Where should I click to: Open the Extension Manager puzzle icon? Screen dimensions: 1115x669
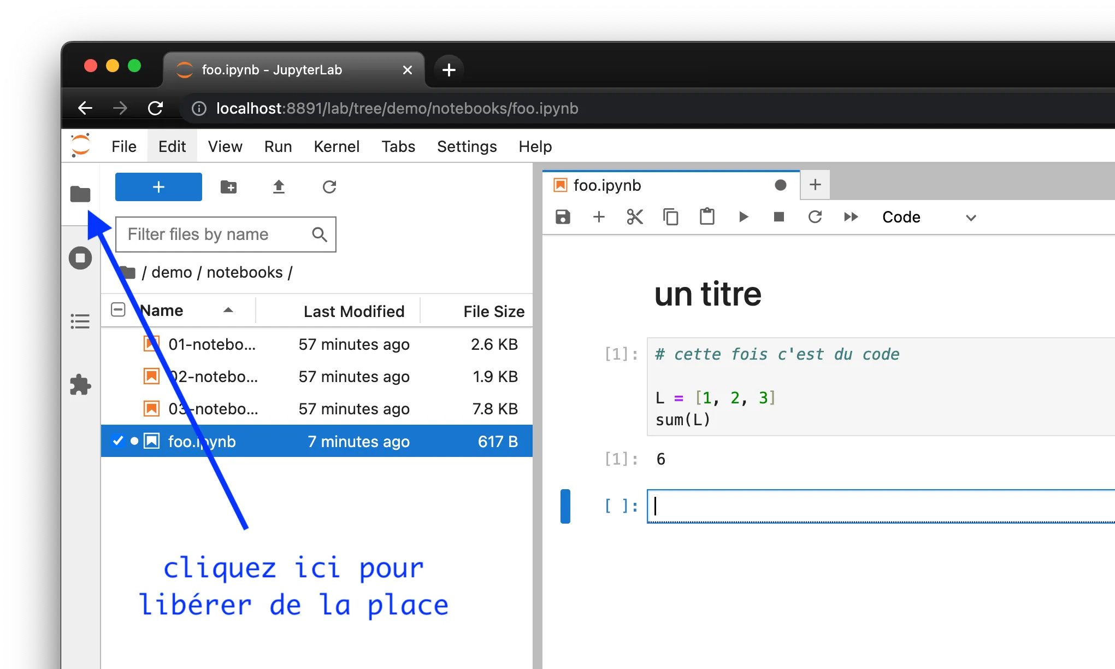click(80, 385)
